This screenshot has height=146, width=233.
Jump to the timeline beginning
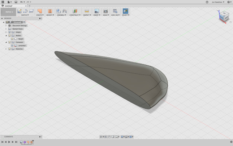(x=2, y=142)
